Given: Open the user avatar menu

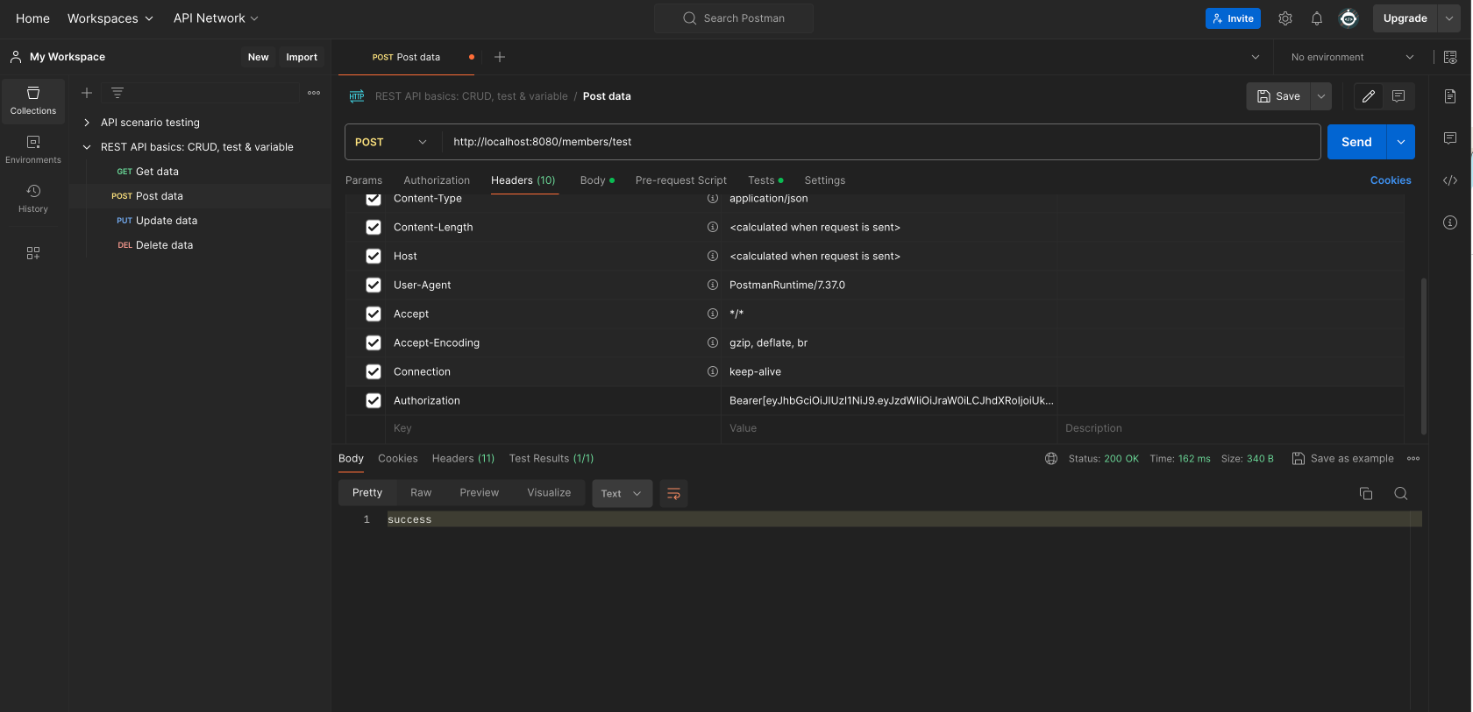Looking at the screenshot, I should pyautogui.click(x=1348, y=18).
